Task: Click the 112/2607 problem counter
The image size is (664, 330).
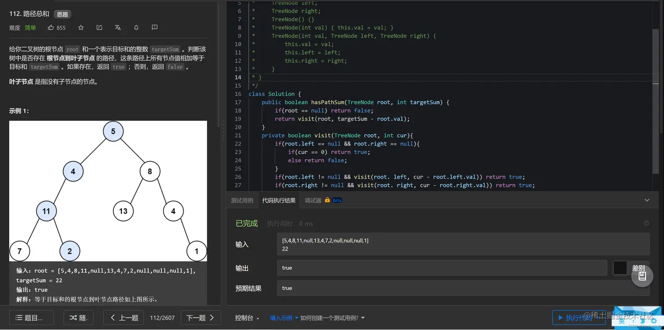Action: pos(162,318)
